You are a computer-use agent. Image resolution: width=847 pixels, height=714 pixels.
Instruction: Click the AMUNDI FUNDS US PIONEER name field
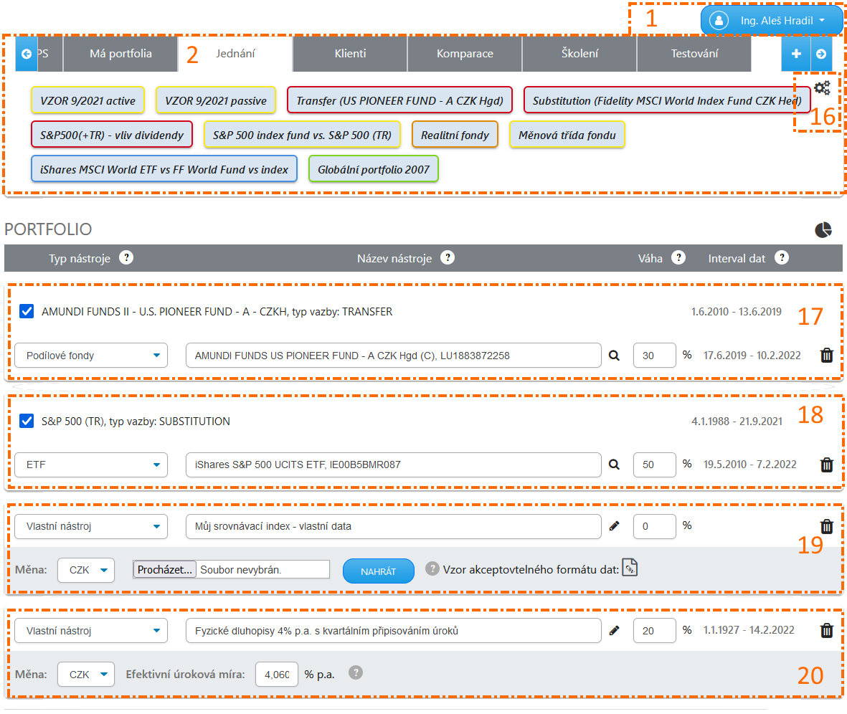point(393,356)
